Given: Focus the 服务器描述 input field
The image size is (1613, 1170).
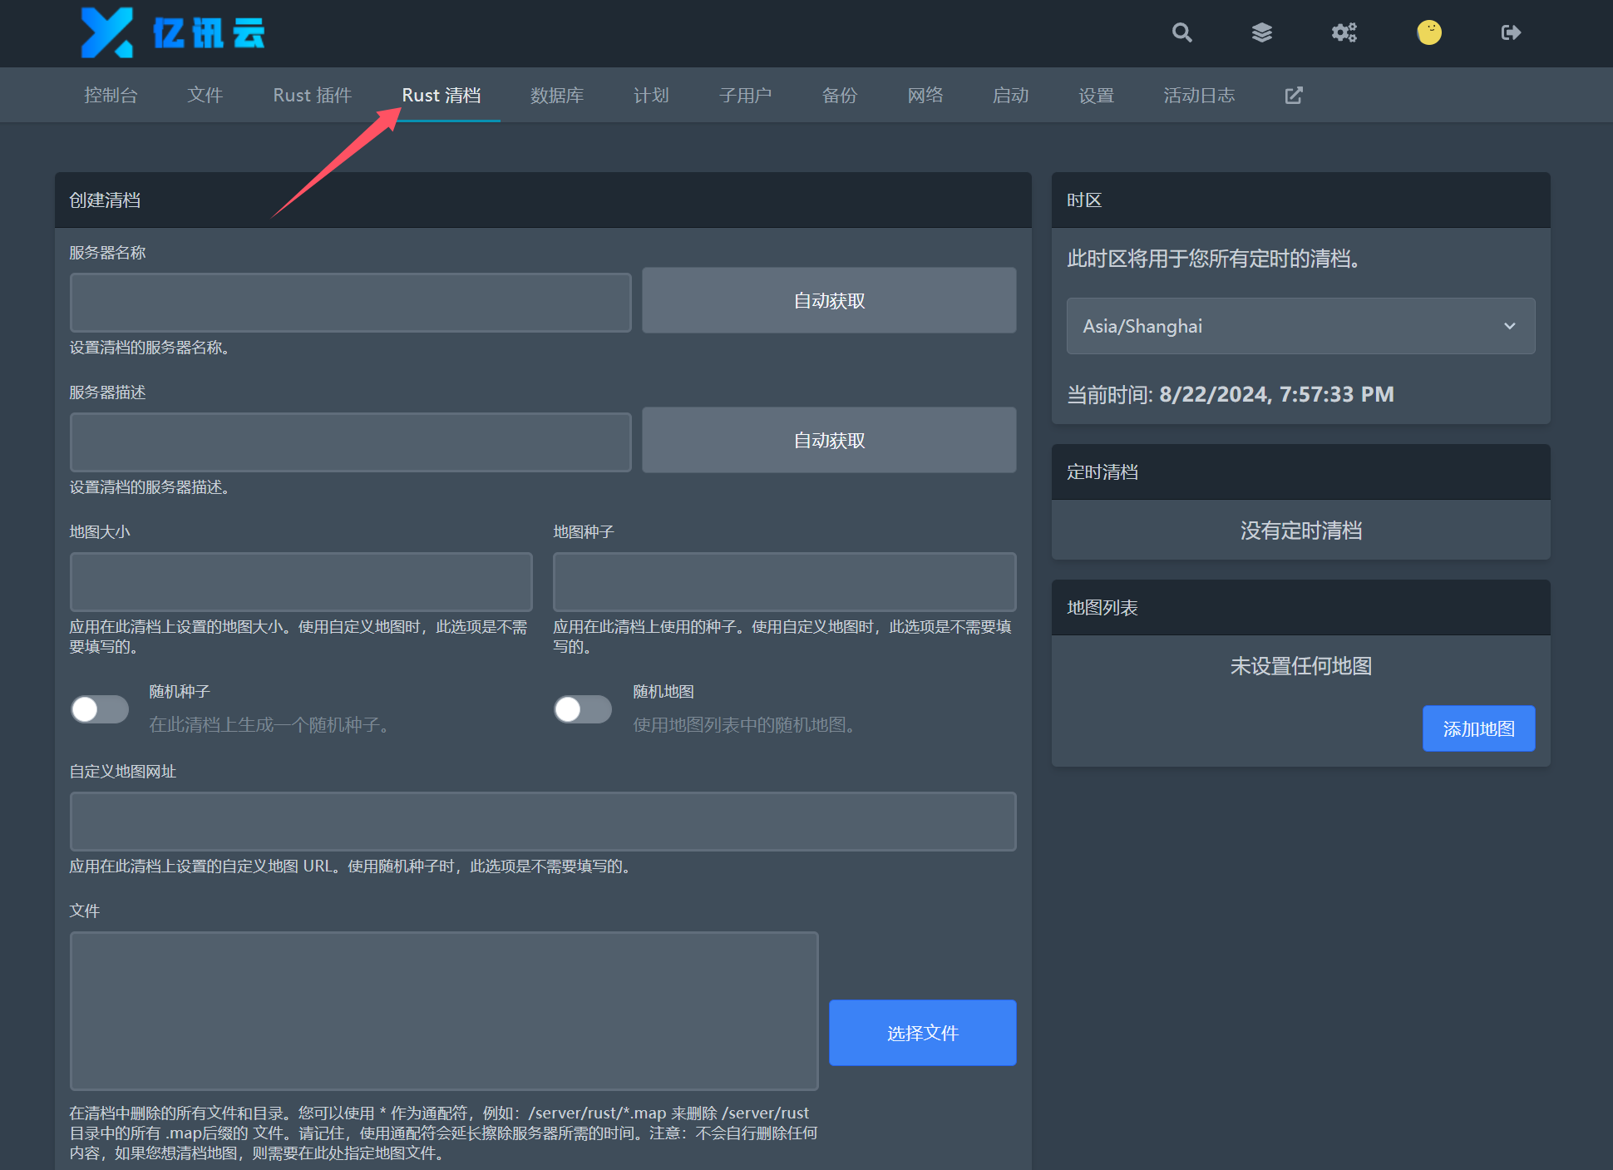Looking at the screenshot, I should (x=350, y=442).
